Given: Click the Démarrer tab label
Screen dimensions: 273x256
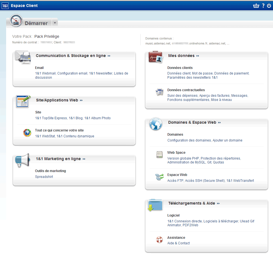Looking at the screenshot, I should [36, 23].
